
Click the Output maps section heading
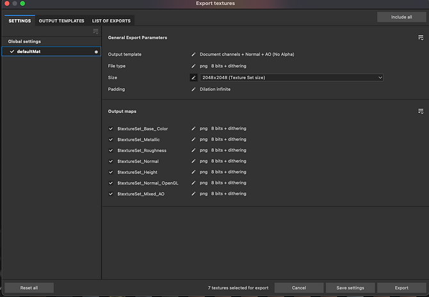[x=122, y=111]
